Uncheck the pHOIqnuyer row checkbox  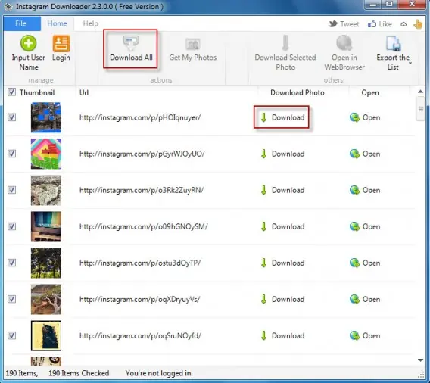point(11,117)
